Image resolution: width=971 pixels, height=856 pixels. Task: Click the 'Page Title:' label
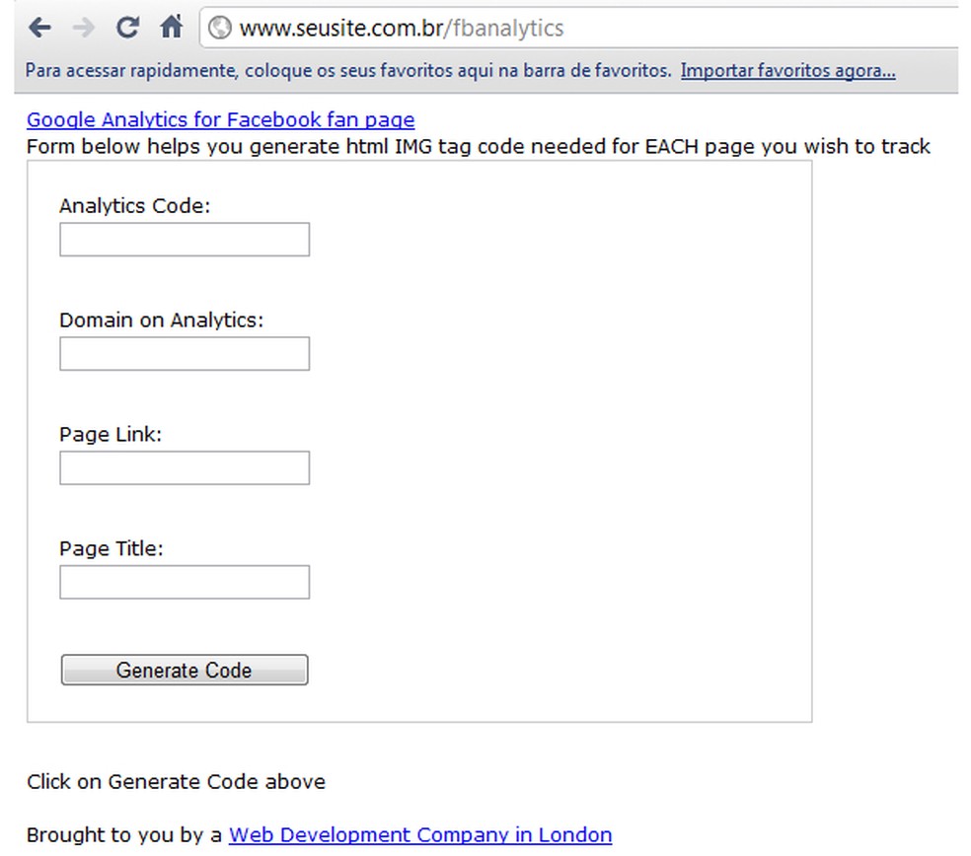[112, 548]
